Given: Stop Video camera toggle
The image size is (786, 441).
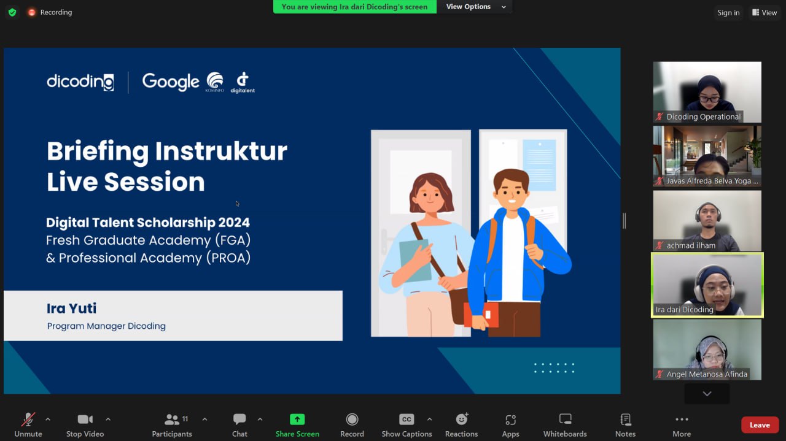Looking at the screenshot, I should click(x=85, y=425).
